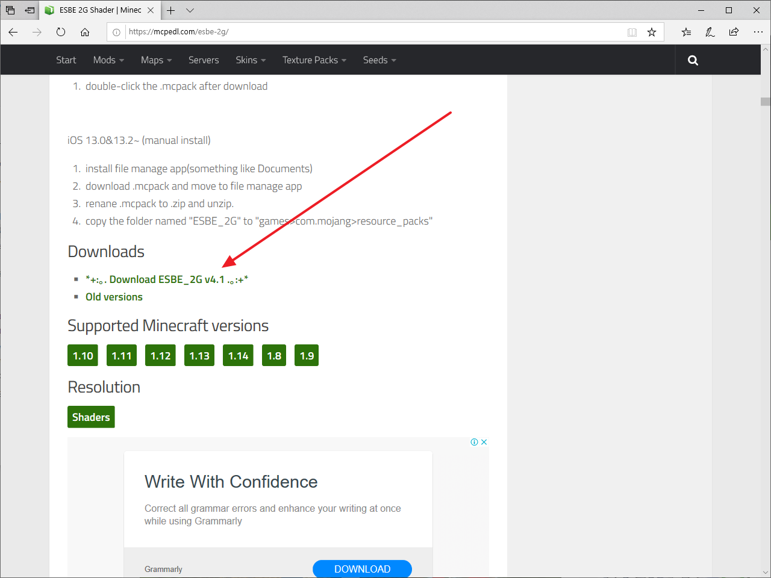Select the 1.10 version tag
This screenshot has height=578, width=771.
click(x=83, y=356)
